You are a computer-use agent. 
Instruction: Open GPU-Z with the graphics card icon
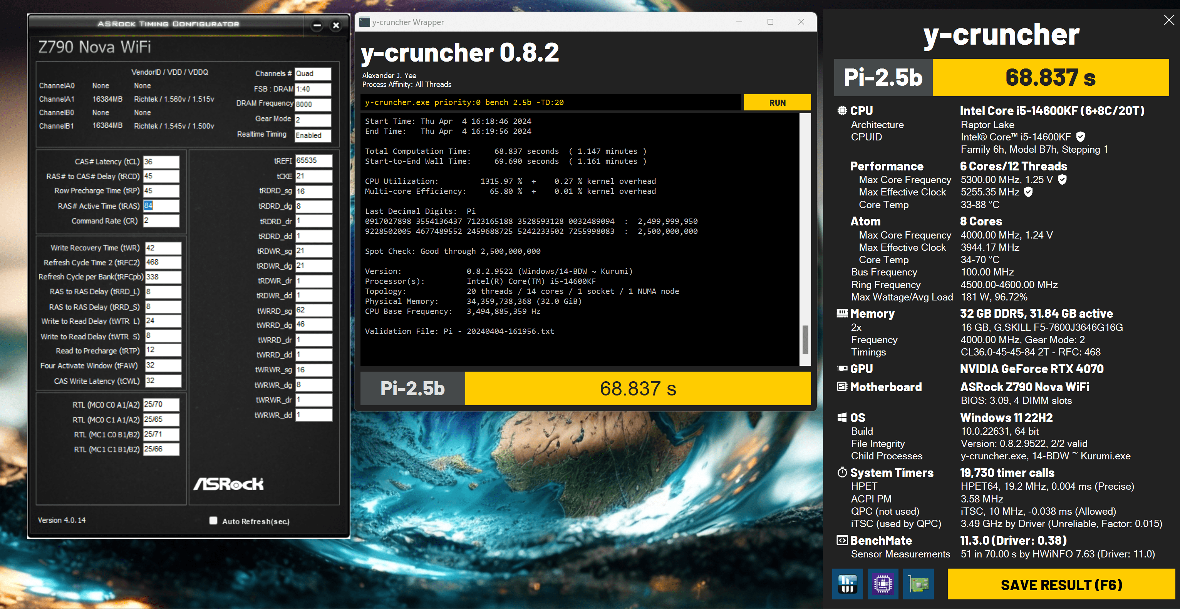coord(918,584)
